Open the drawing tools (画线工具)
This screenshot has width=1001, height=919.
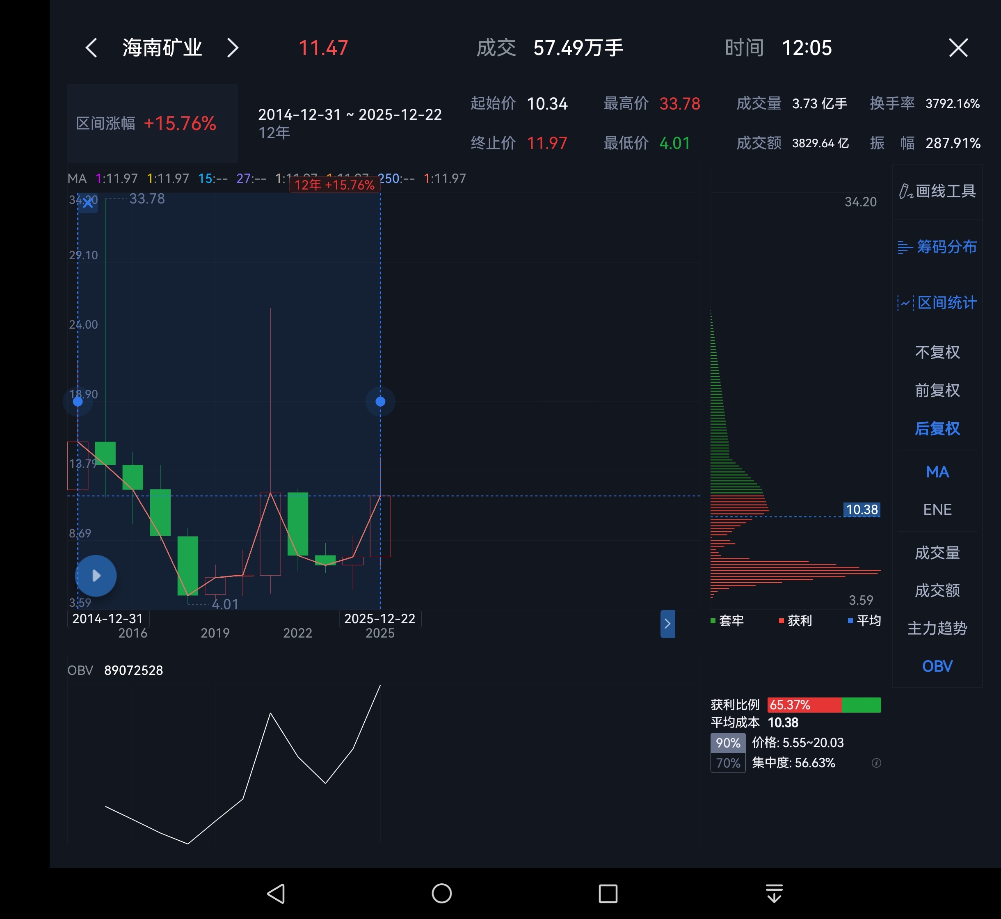(937, 192)
